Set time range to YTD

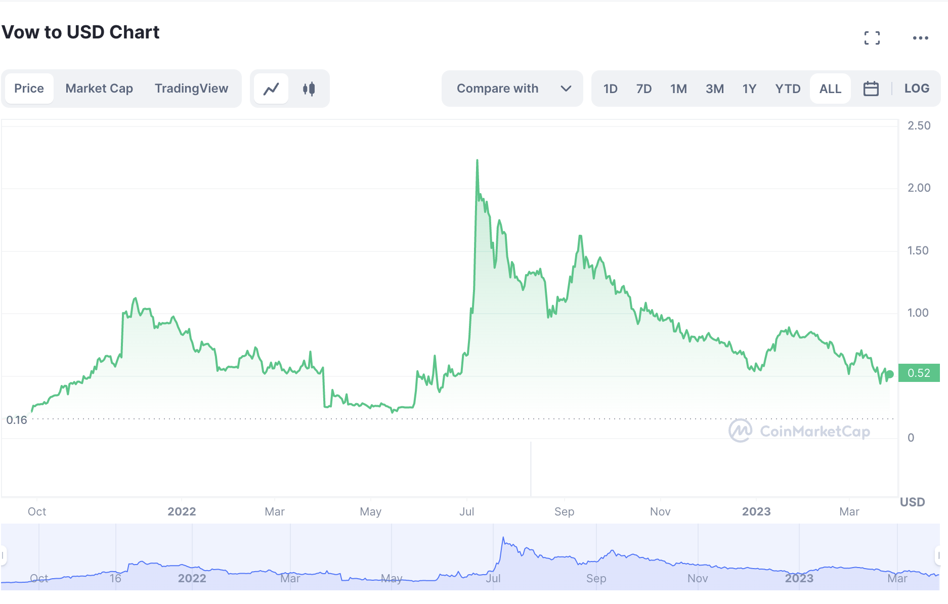coord(788,89)
